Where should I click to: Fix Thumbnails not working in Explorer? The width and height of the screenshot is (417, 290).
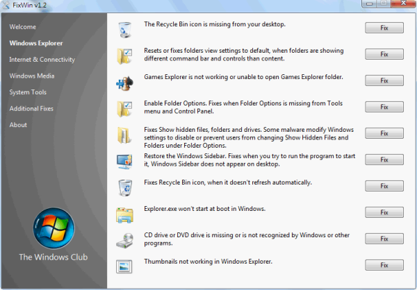(384, 265)
